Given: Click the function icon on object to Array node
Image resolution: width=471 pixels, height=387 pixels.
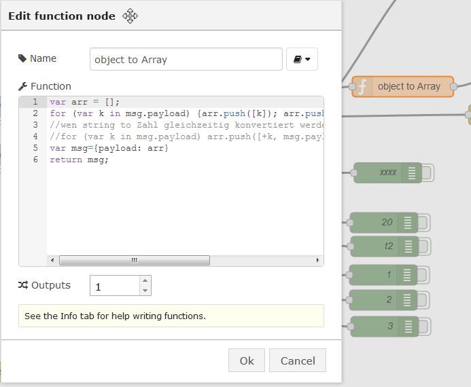Looking at the screenshot, I should pos(363,86).
